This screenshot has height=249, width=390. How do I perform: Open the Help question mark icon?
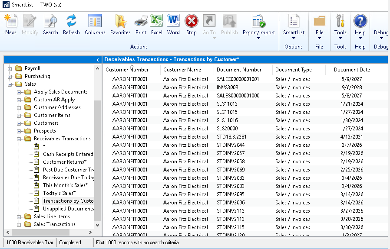(x=360, y=21)
